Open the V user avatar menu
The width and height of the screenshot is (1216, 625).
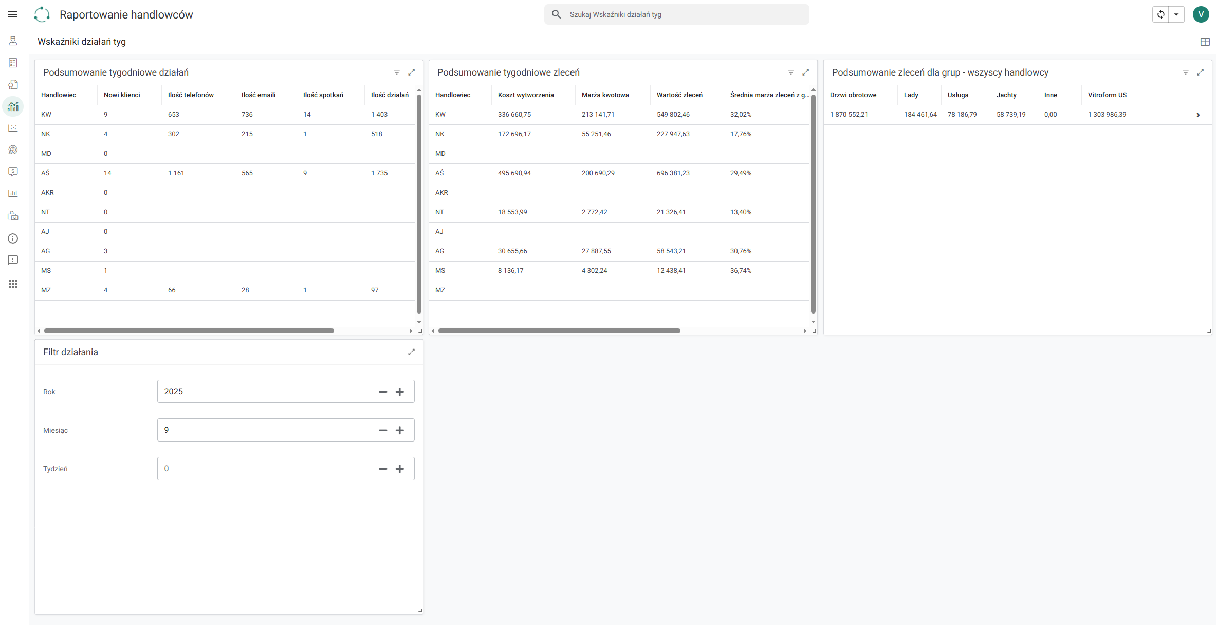1201,14
